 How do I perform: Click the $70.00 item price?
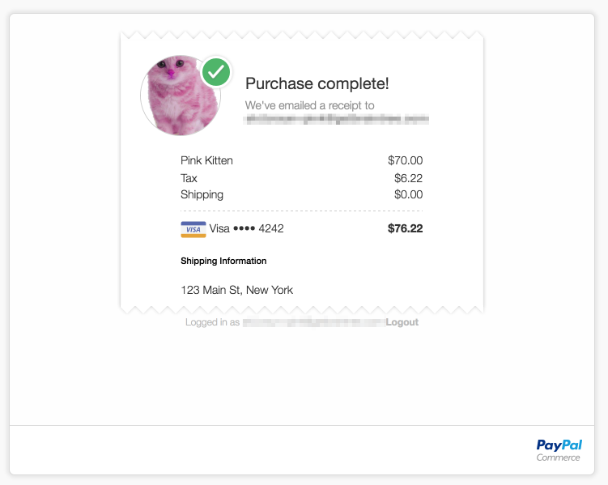[x=406, y=160]
